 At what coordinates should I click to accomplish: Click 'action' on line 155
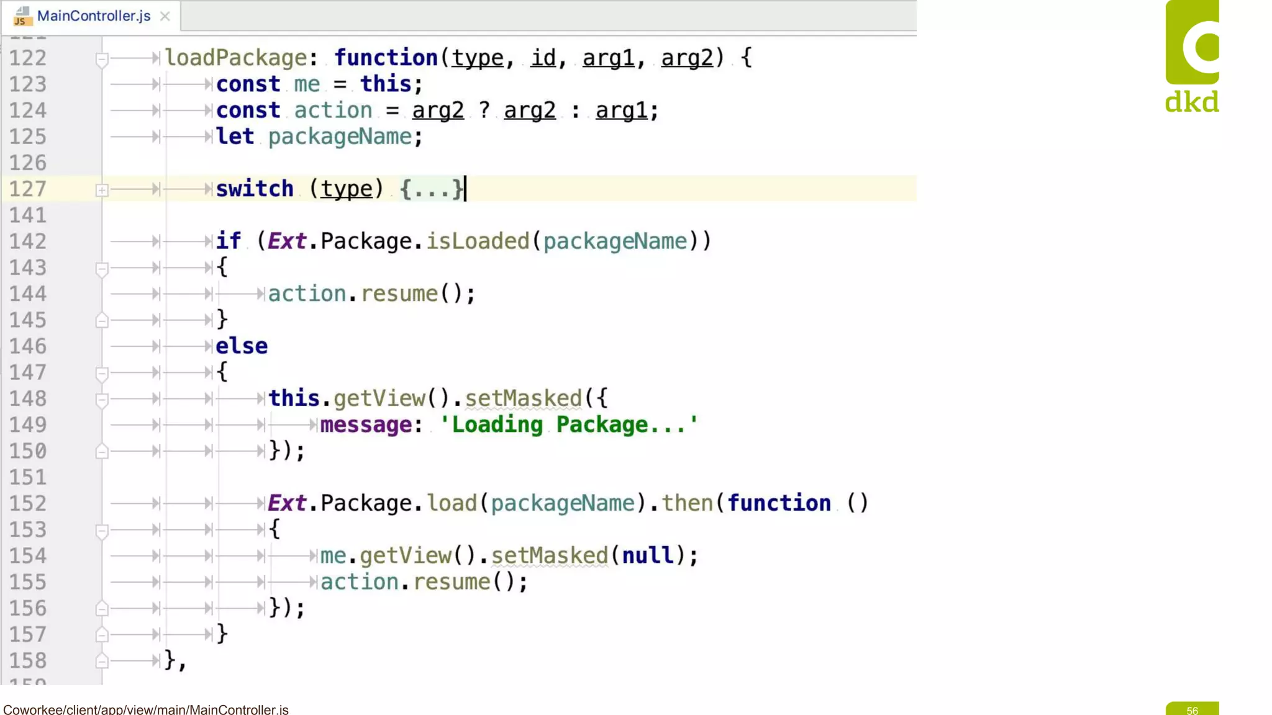(x=359, y=582)
